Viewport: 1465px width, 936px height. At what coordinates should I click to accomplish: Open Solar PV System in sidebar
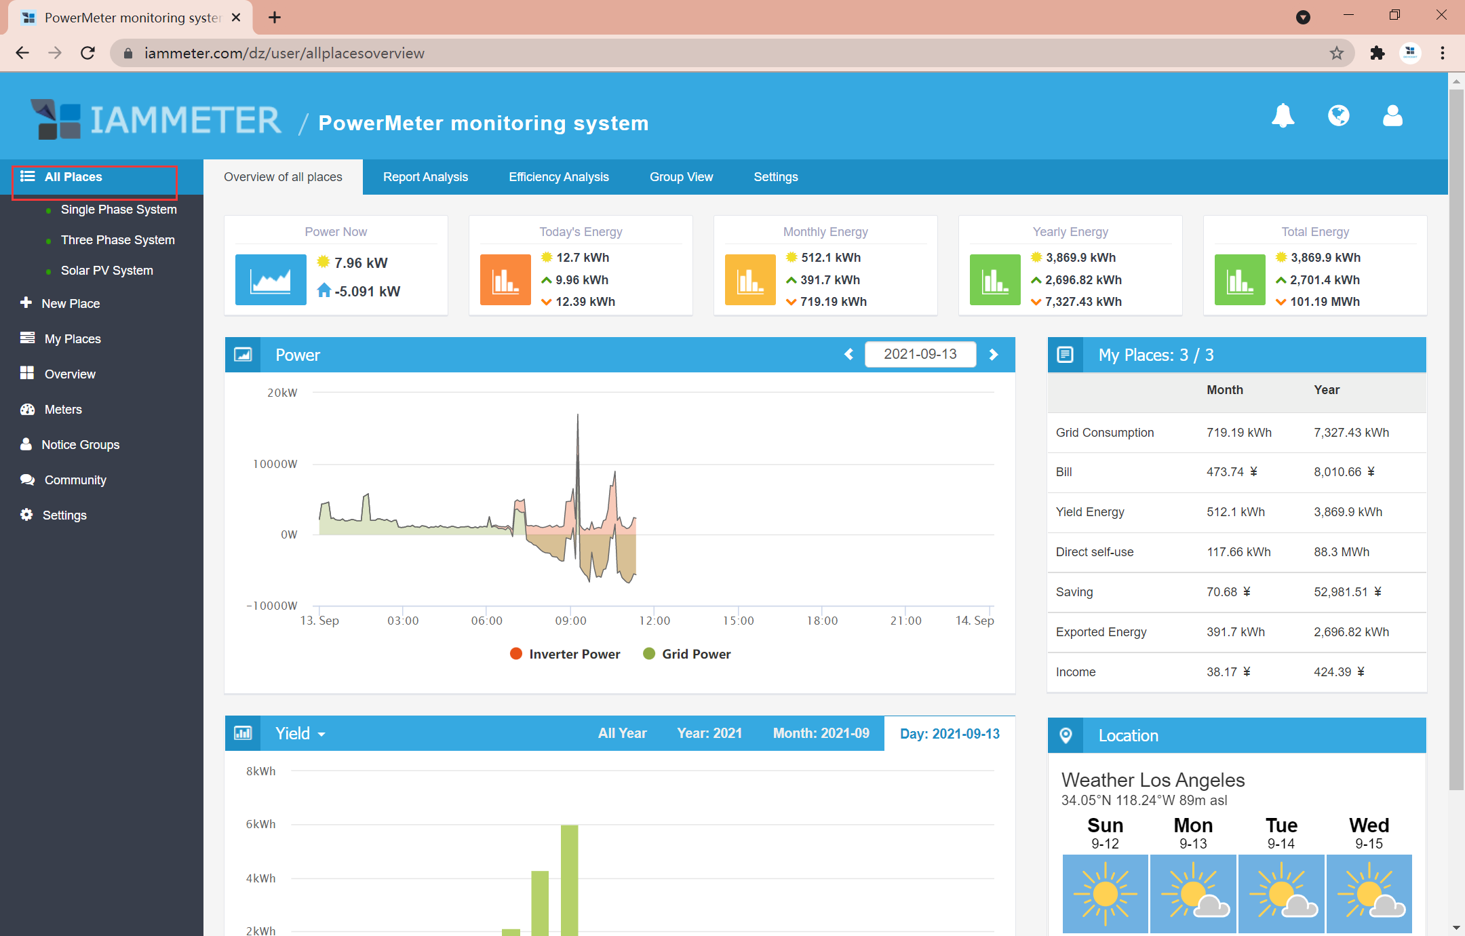tap(106, 271)
